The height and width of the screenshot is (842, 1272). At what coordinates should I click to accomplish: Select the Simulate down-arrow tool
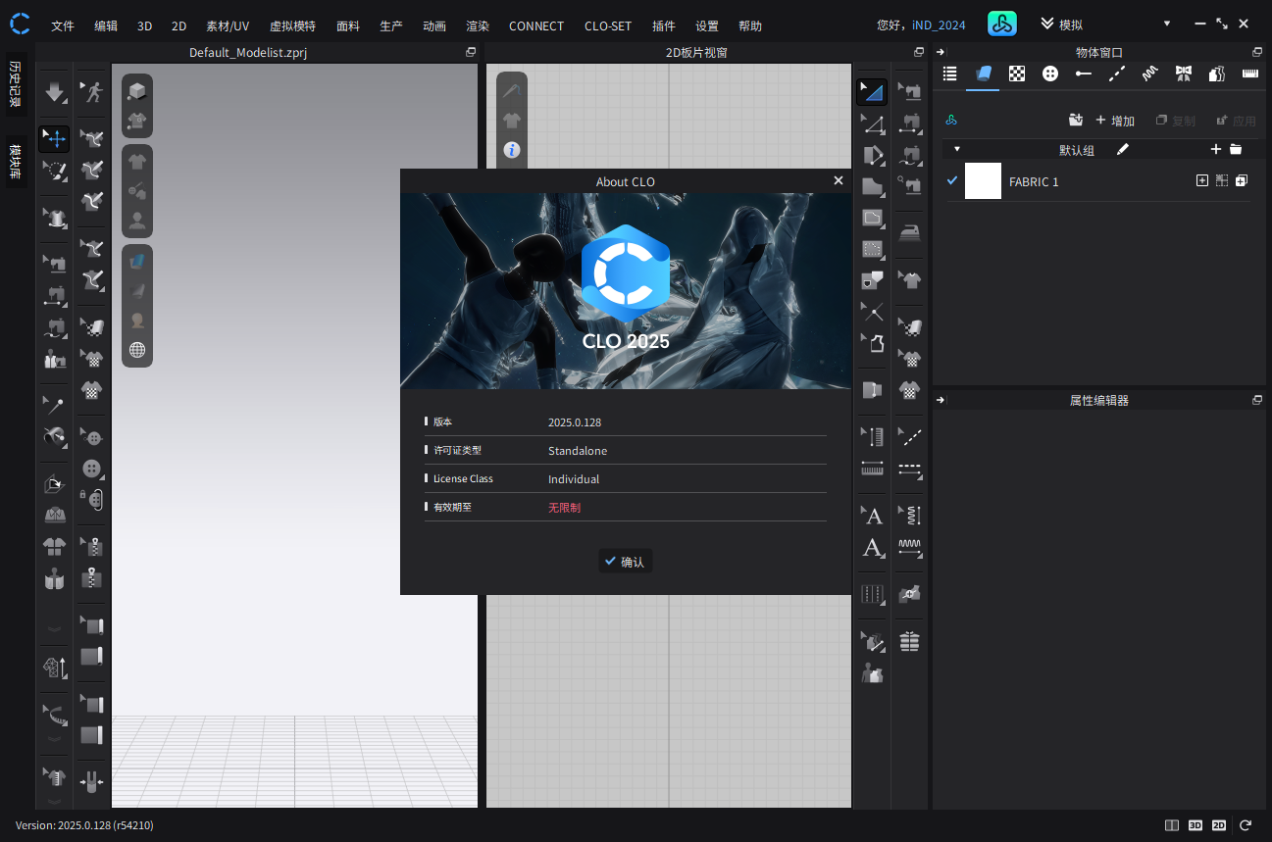pyautogui.click(x=54, y=92)
